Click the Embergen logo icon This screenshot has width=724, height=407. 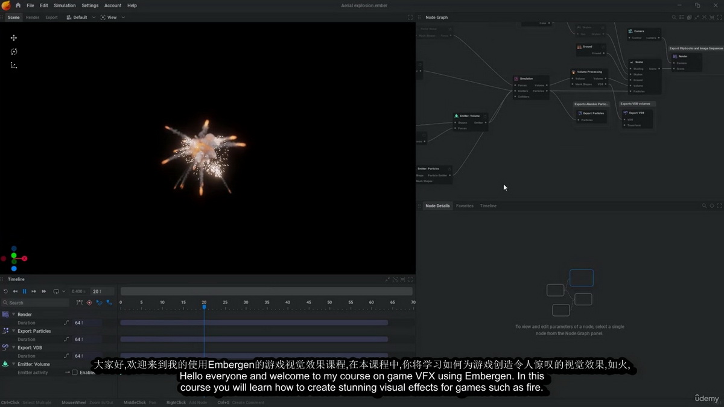point(6,5)
